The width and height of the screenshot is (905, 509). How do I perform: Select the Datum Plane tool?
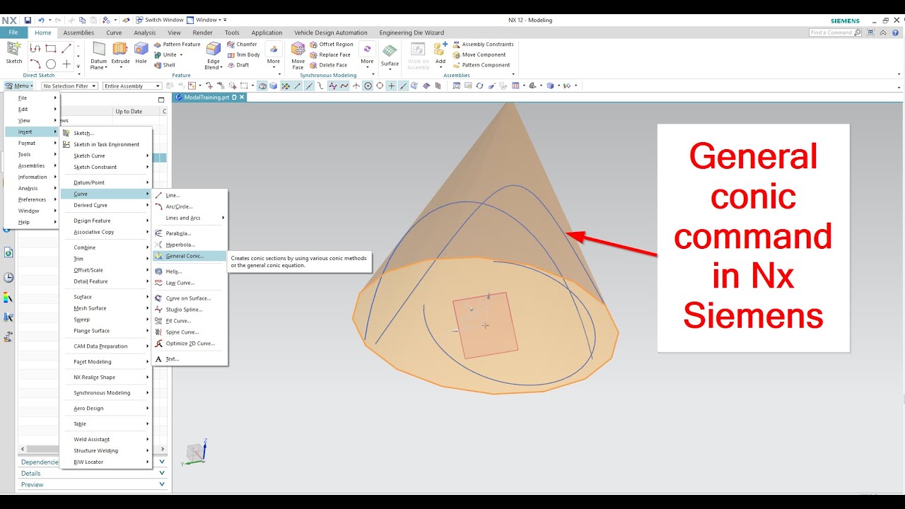coord(99,54)
